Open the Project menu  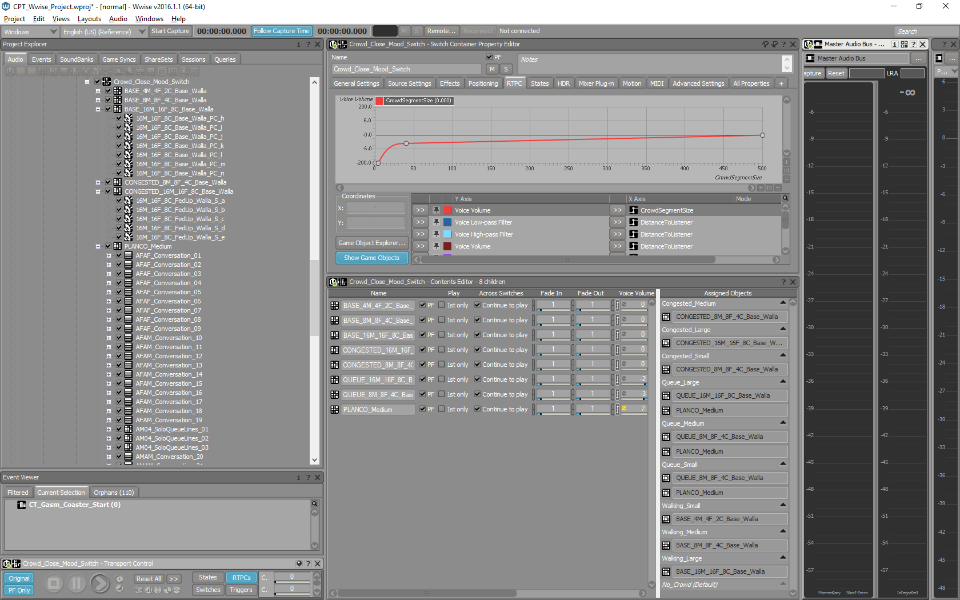[x=14, y=19]
